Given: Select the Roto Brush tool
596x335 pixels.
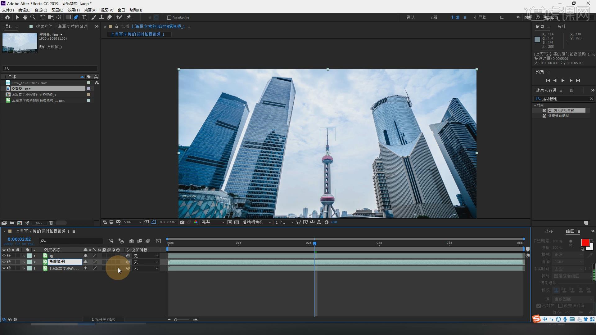Looking at the screenshot, I should pyautogui.click(x=119, y=17).
